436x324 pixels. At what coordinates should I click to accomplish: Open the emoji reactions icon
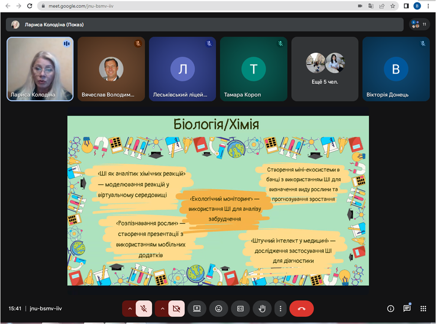pyautogui.click(x=218, y=308)
